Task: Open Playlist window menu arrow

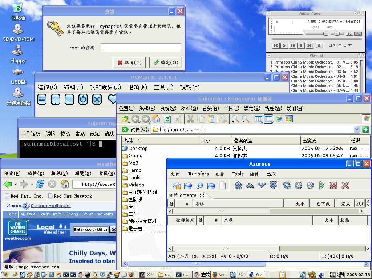Action: (x=269, y=55)
